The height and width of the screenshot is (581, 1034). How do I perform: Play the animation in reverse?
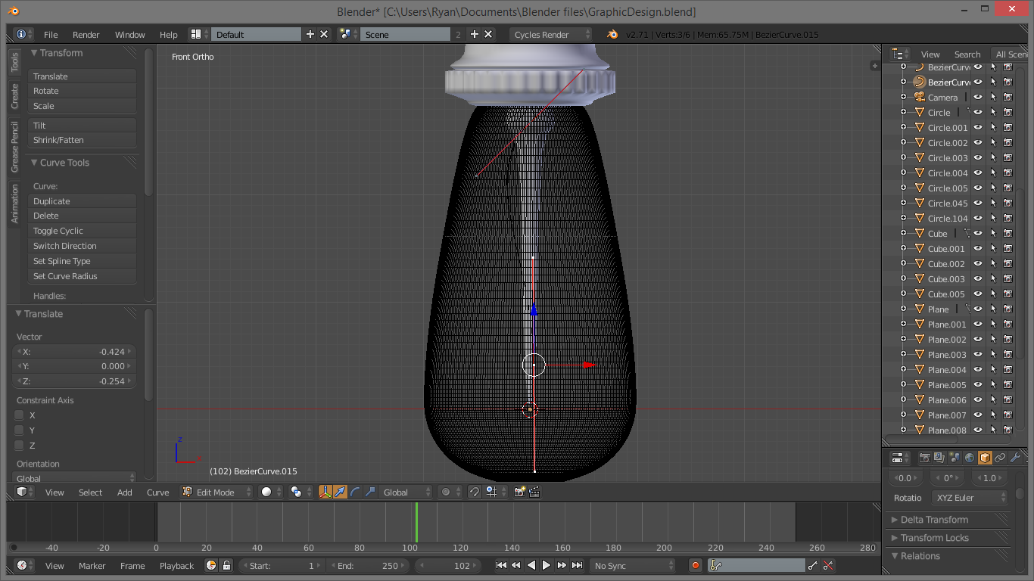click(531, 565)
